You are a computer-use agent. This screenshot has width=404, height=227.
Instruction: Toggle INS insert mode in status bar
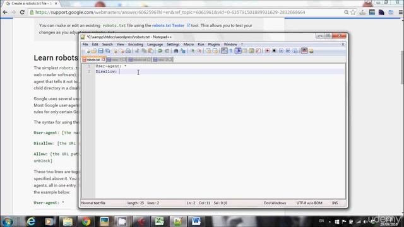pyautogui.click(x=335, y=203)
